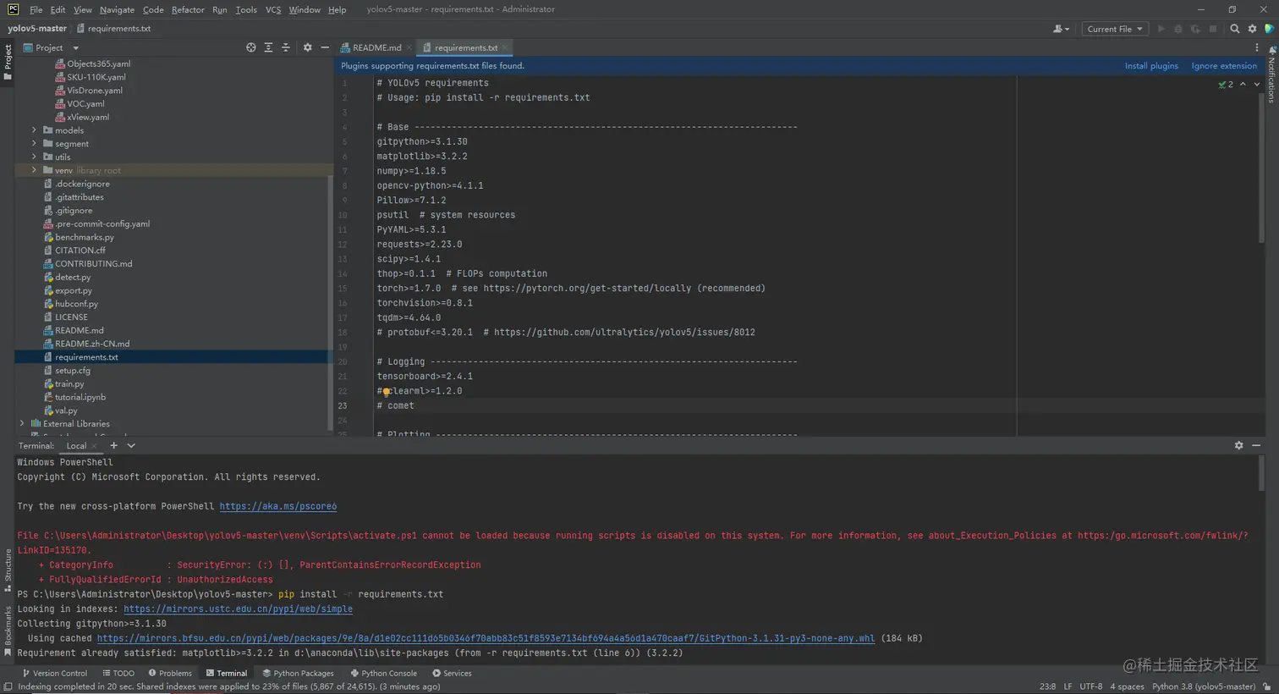Toggle the Bookmarks side tool window
The image size is (1279, 694).
8,631
